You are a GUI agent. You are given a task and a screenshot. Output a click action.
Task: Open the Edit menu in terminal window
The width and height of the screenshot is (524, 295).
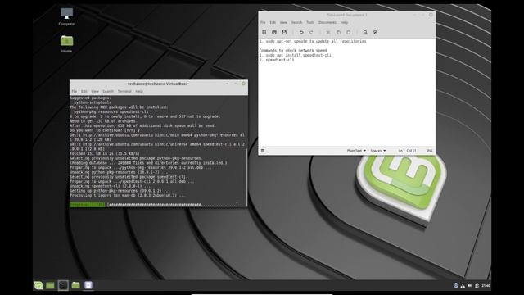pyautogui.click(x=84, y=91)
